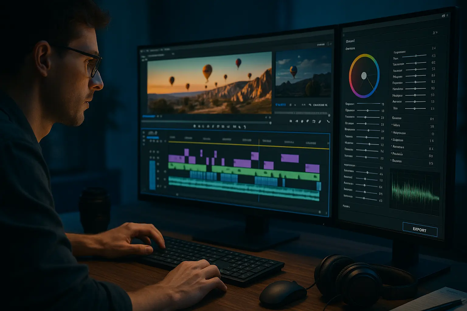
Task: Expand the list row showing value 16
Action: (413, 140)
